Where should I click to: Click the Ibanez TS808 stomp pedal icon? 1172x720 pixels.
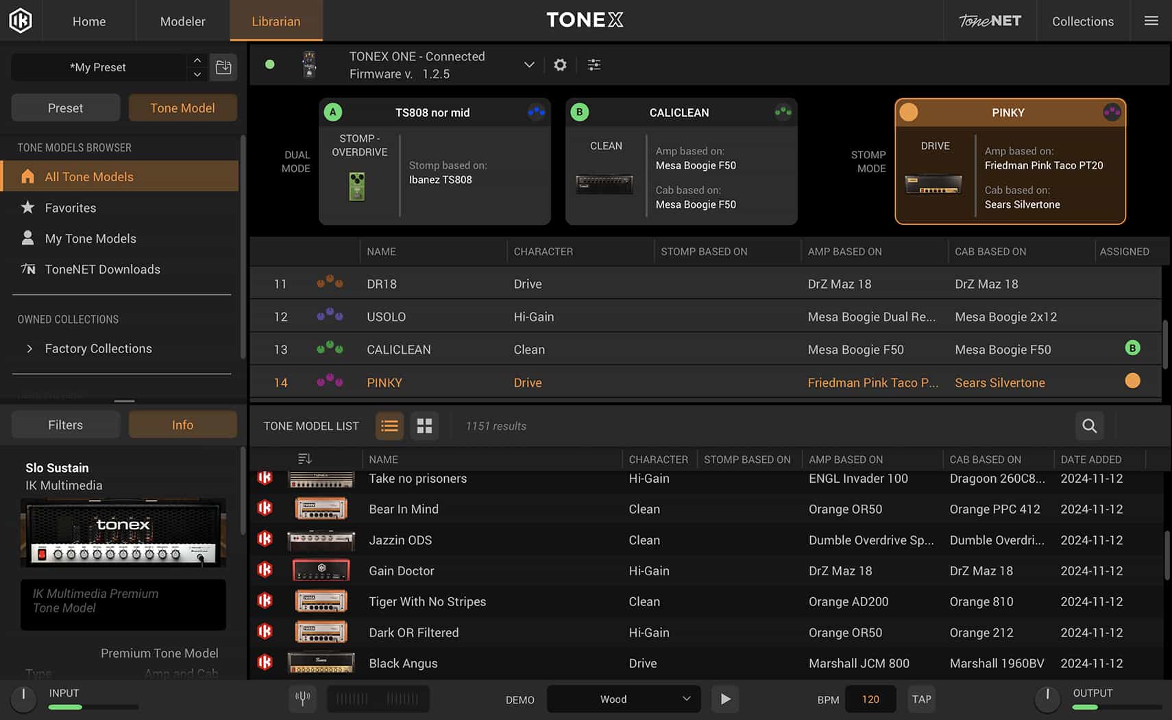(x=356, y=187)
